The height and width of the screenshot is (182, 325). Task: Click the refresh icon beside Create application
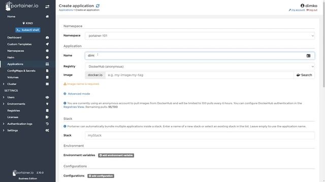pyautogui.click(x=97, y=6)
